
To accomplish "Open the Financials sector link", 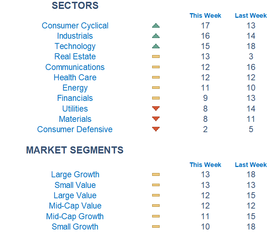I will tap(75, 98).
